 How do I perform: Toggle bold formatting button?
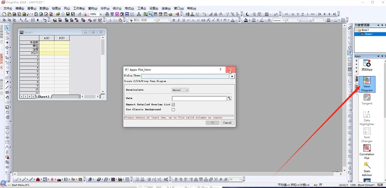(x=174, y=20)
